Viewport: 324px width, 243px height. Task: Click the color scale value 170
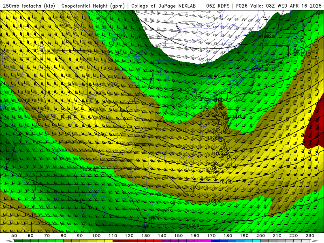[211, 236]
